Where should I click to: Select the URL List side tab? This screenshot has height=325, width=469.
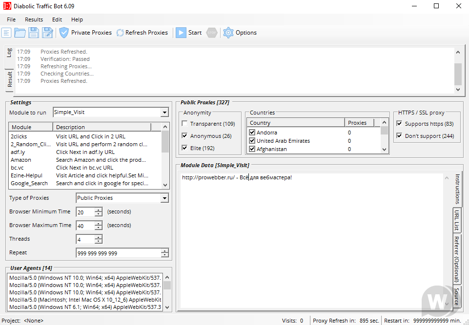coord(457,220)
